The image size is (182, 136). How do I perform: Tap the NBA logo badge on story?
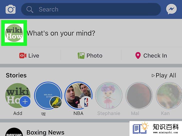[x=86, y=102]
